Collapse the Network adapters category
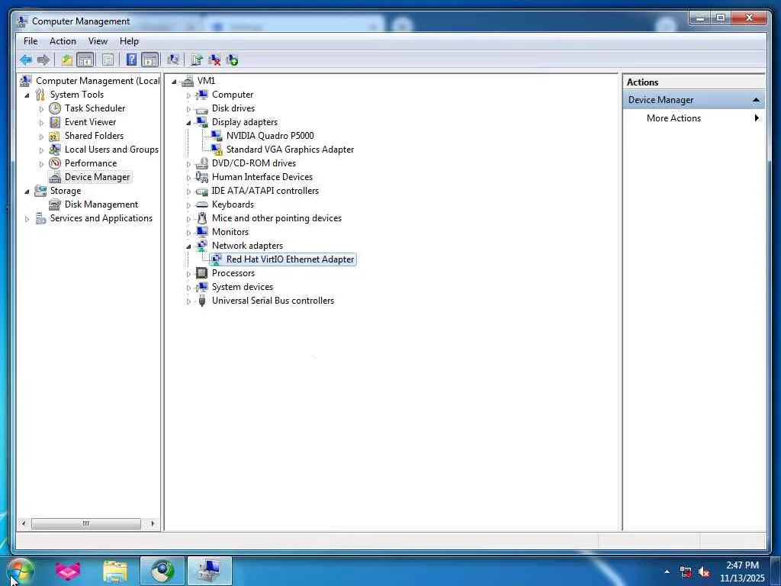The width and height of the screenshot is (781, 586). coord(188,246)
